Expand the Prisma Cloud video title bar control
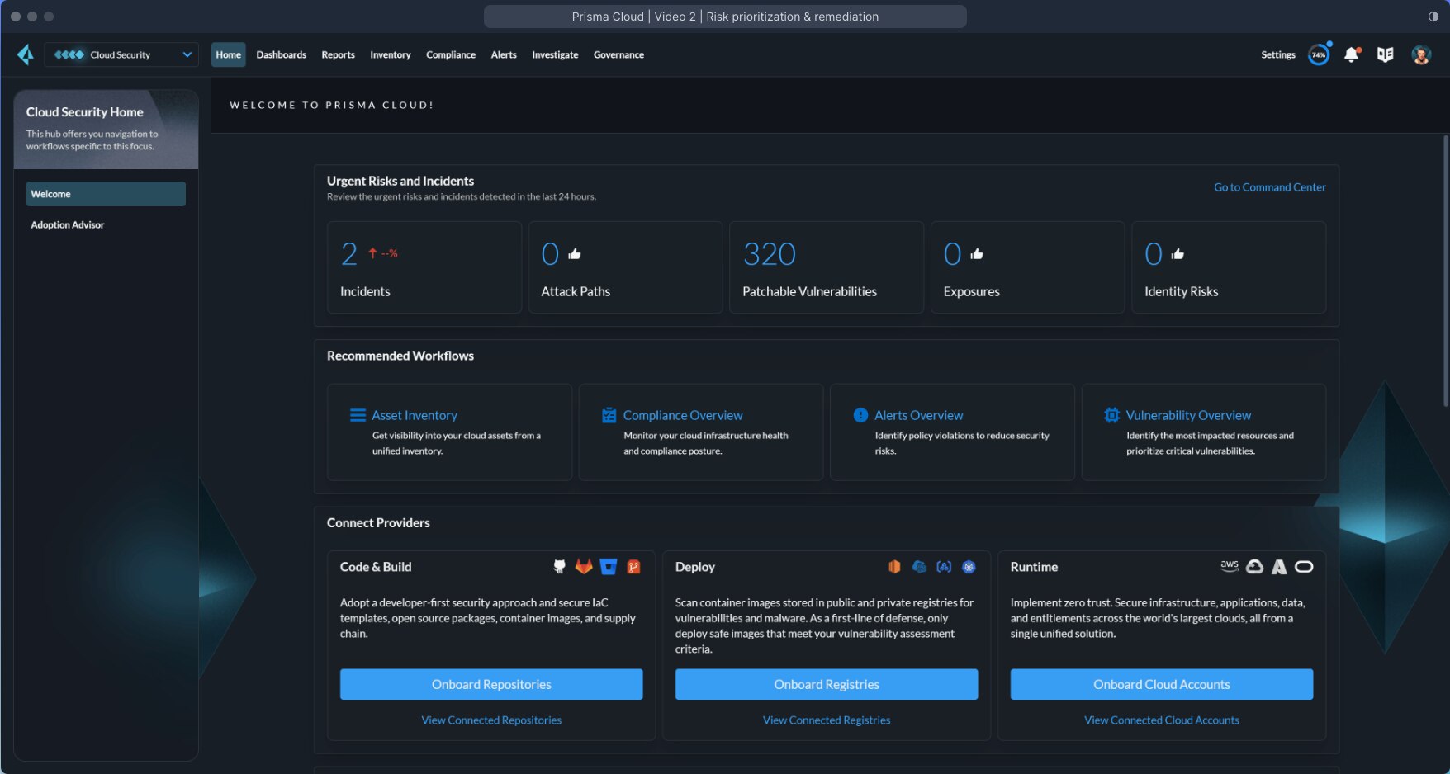Viewport: 1450px width, 774px height. click(725, 17)
